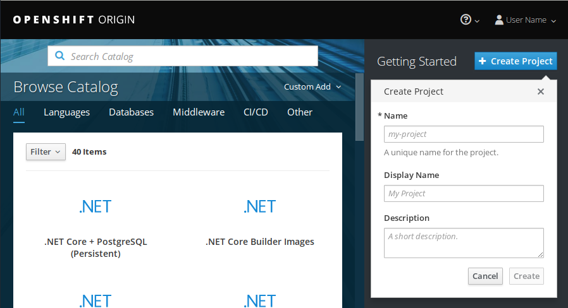The height and width of the screenshot is (308, 568).
Task: Click 'A unique name for the project.' text
Action: click(441, 153)
